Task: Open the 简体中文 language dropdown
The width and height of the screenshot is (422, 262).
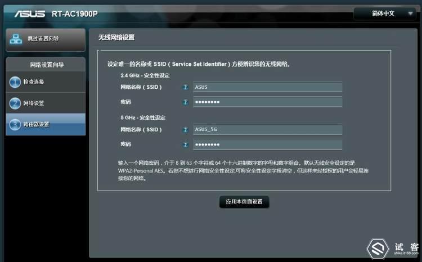Action: pos(385,13)
